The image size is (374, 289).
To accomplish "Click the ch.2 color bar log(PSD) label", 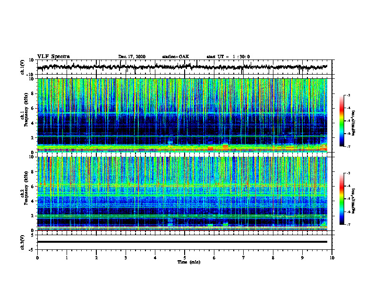I will [354, 201].
